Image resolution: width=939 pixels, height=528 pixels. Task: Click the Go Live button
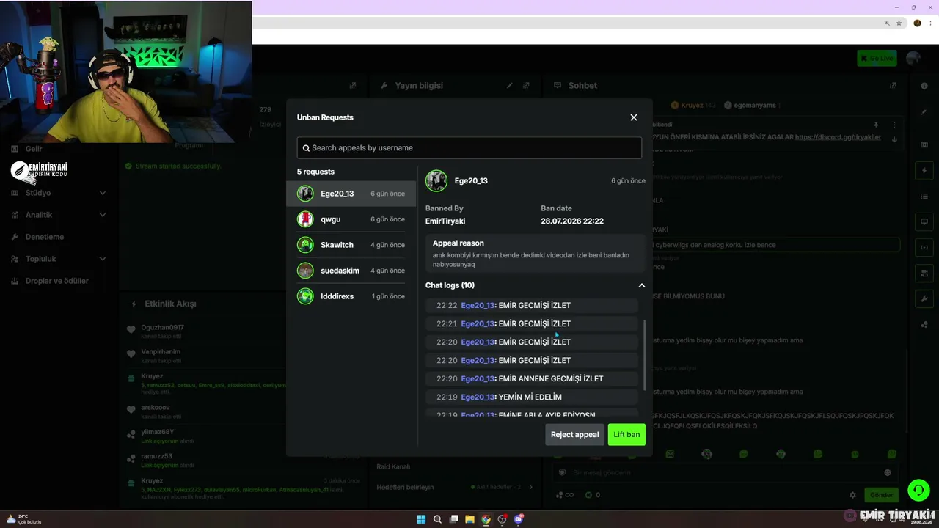coord(877,58)
